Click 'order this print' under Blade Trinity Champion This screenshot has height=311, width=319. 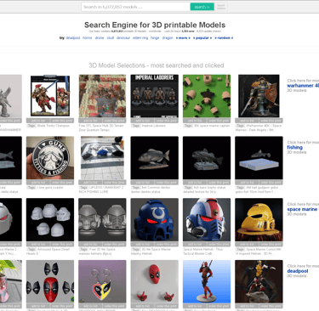(x=62, y=121)
